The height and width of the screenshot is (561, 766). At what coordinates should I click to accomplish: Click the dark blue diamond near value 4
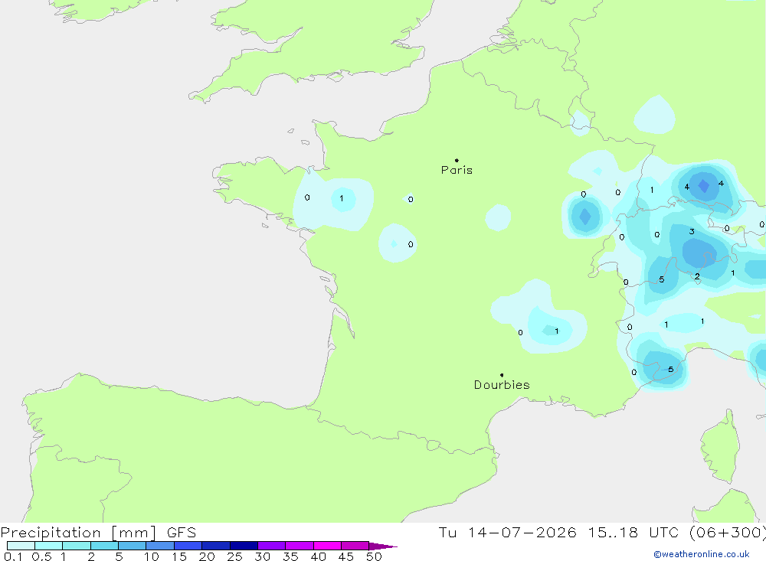[x=703, y=186]
